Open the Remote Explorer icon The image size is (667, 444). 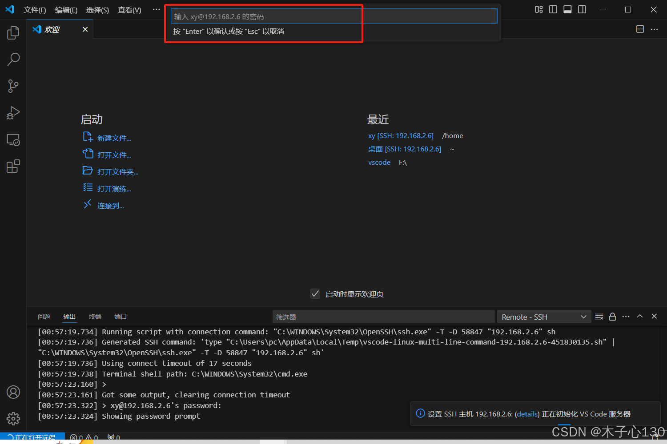pos(13,139)
